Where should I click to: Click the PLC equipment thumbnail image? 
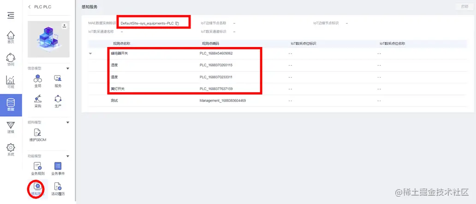click(x=48, y=39)
